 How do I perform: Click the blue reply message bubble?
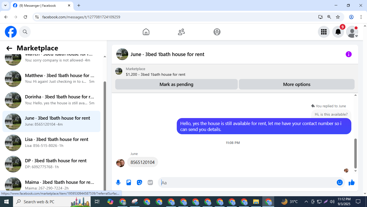(264, 126)
